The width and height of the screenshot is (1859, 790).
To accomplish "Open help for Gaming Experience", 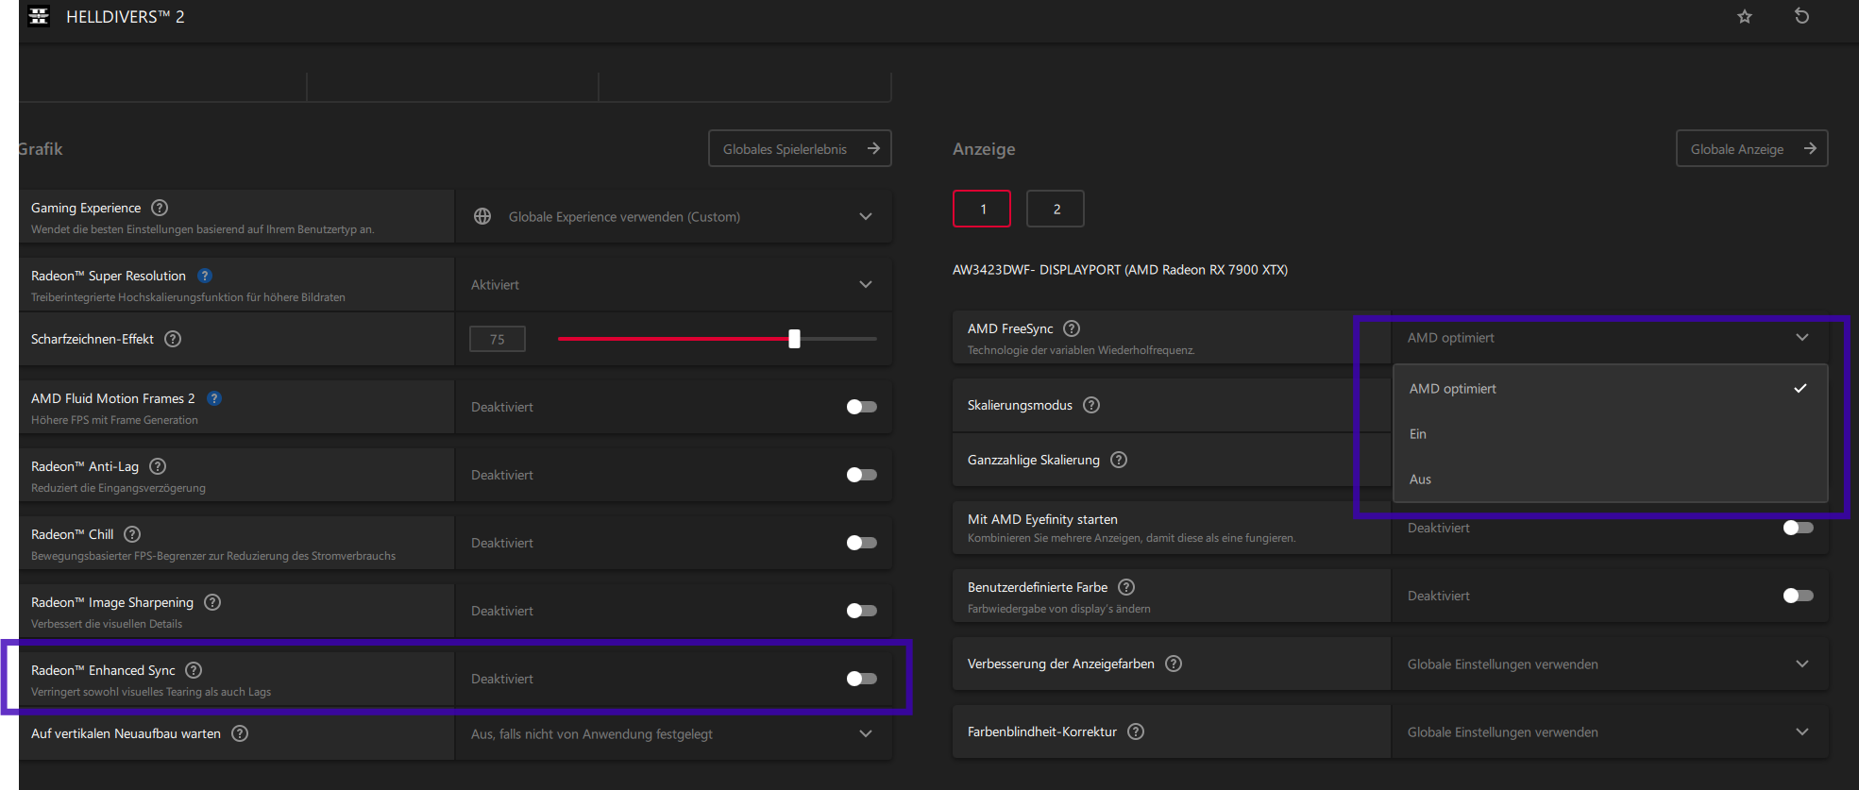I will pyautogui.click(x=160, y=208).
